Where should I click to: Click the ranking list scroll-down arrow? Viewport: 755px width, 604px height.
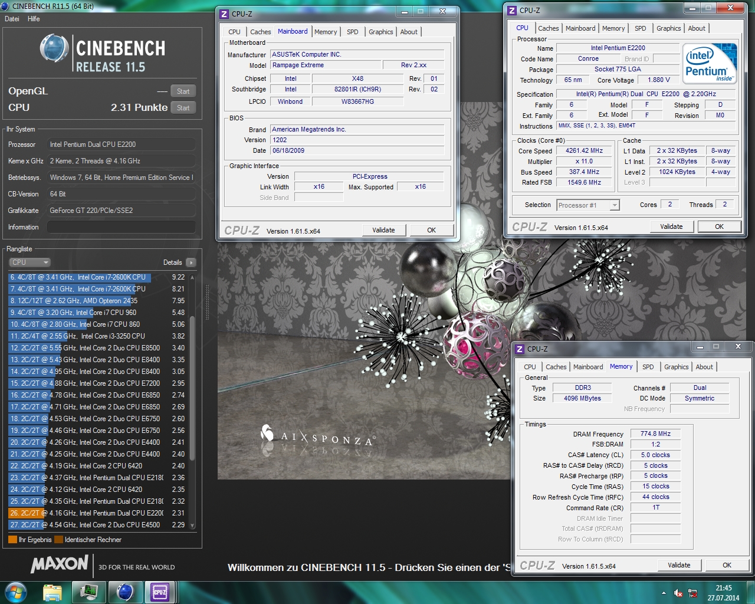(x=192, y=525)
